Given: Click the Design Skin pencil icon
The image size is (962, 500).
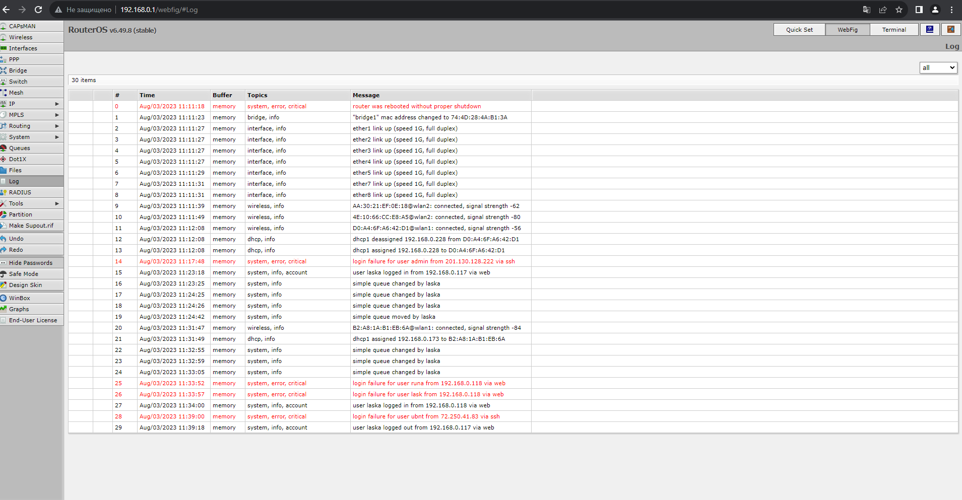Looking at the screenshot, I should coord(4,285).
